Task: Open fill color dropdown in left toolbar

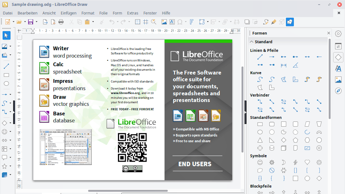Action: [10, 55]
